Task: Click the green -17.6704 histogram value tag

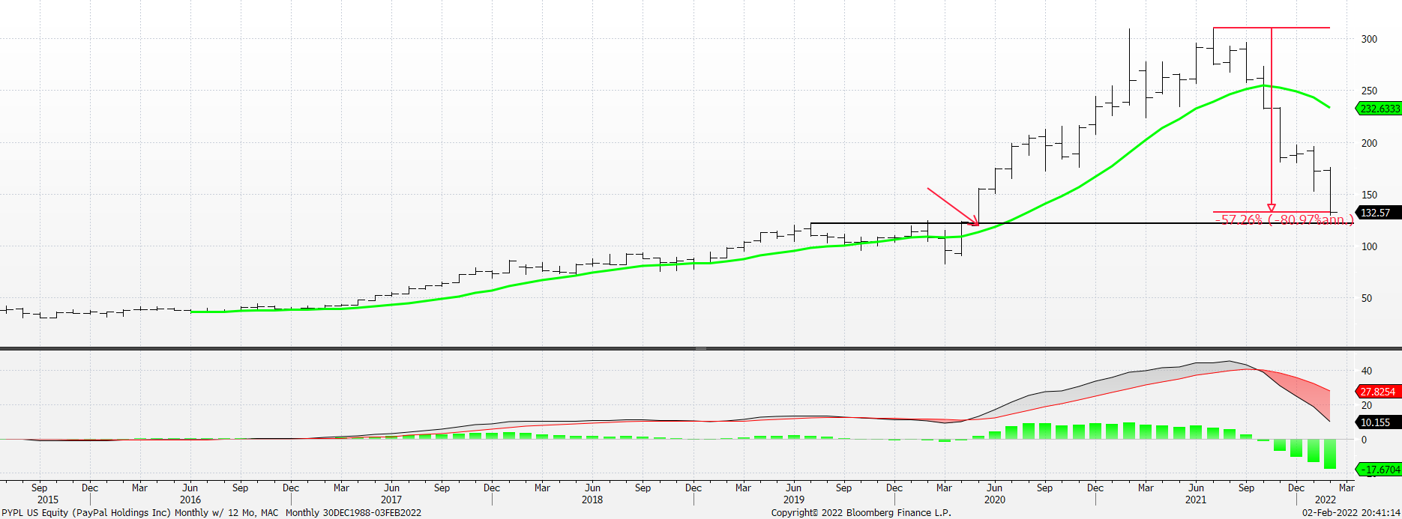Action: point(1379,470)
